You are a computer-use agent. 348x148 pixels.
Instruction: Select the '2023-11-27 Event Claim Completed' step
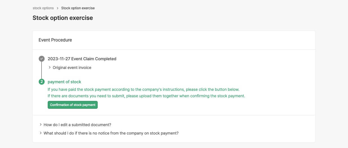pyautogui.click(x=82, y=59)
